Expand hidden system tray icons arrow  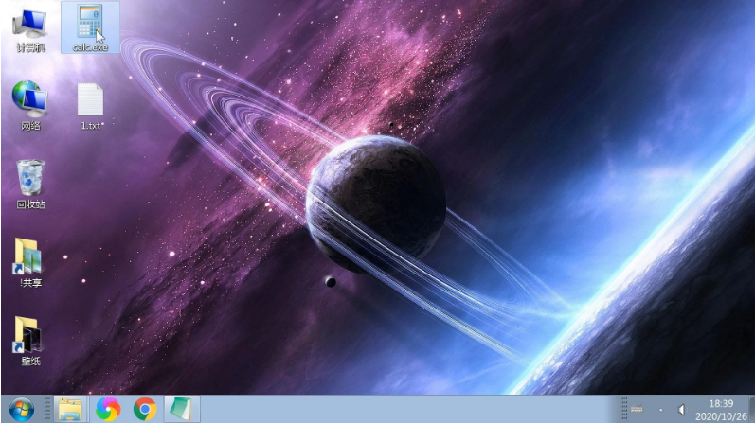click(x=660, y=409)
